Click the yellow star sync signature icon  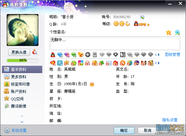click(x=169, y=33)
